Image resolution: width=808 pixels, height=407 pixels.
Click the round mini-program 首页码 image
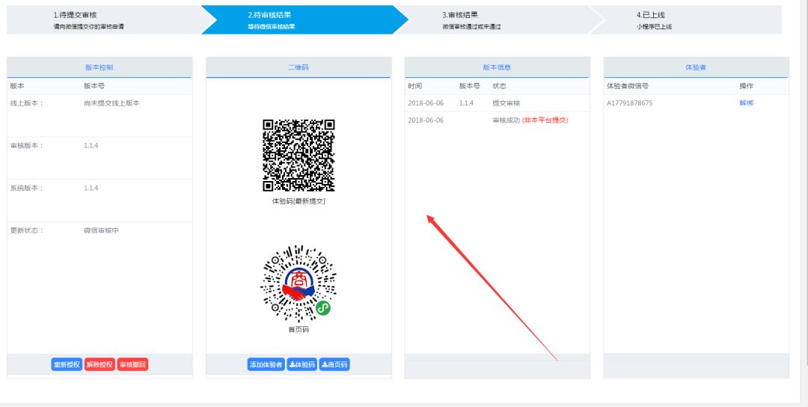coord(299,284)
